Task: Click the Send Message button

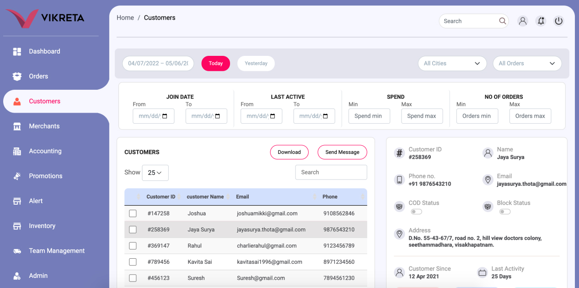Action: coord(342,152)
